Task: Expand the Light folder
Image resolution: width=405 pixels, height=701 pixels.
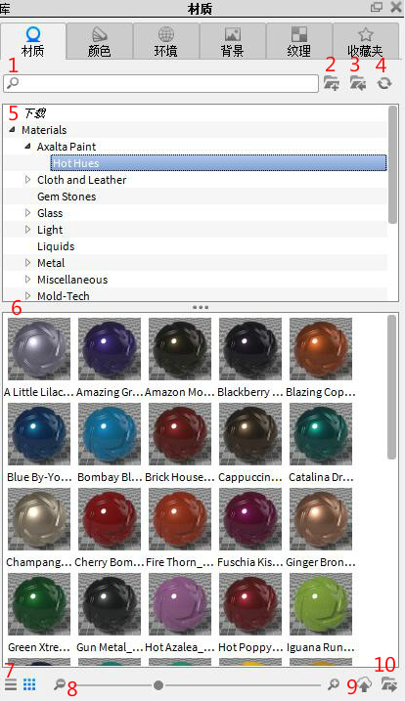Action: pos(27,230)
